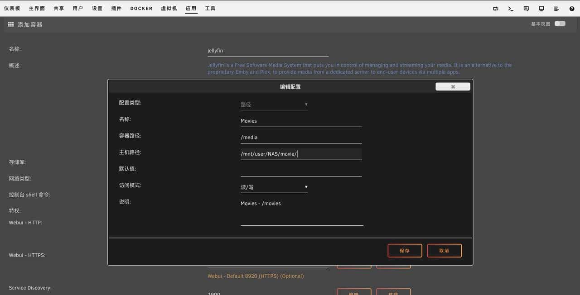
Task: Select the 主机路径 input field
Action: tap(301, 153)
